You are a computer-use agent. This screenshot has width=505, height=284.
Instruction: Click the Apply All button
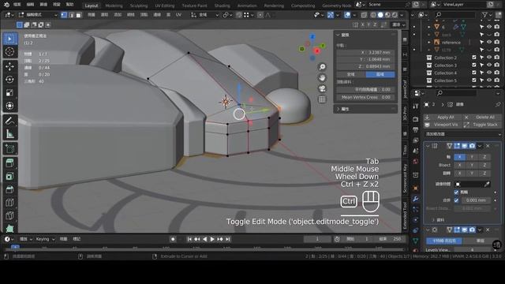443,118
